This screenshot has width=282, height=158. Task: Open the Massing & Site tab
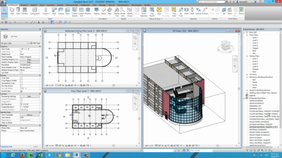tap(72, 5)
